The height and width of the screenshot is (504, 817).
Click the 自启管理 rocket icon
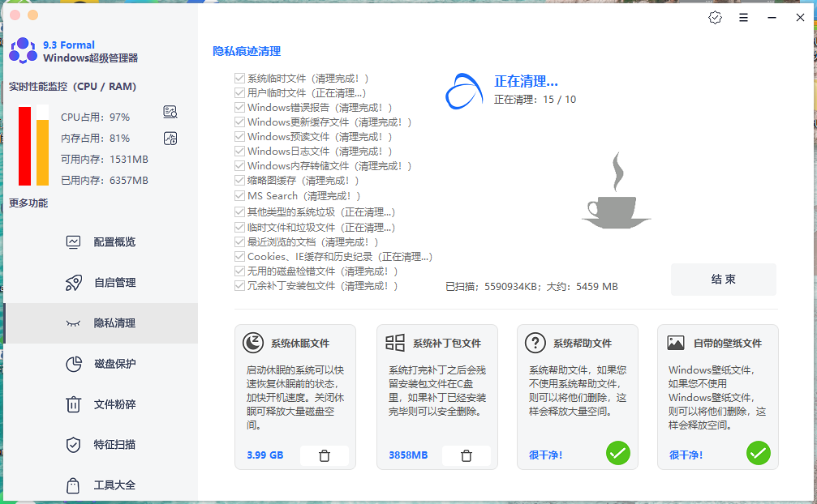[74, 283]
